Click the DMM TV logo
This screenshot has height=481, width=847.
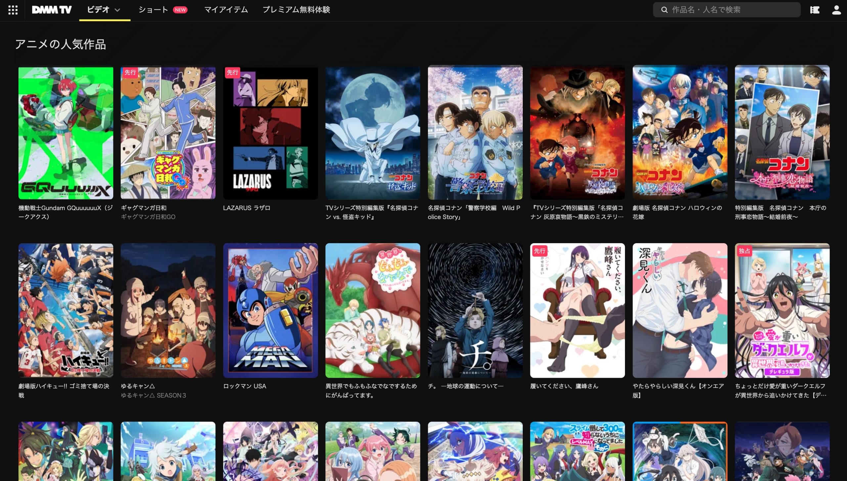point(52,10)
